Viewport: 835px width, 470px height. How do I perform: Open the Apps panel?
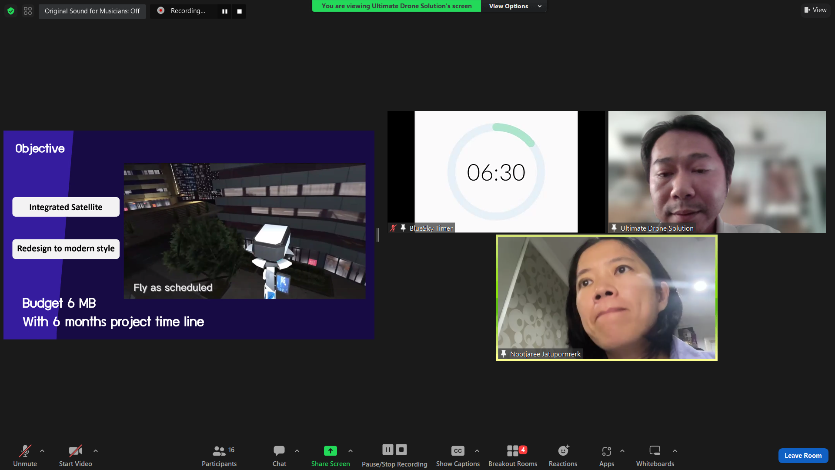607,455
